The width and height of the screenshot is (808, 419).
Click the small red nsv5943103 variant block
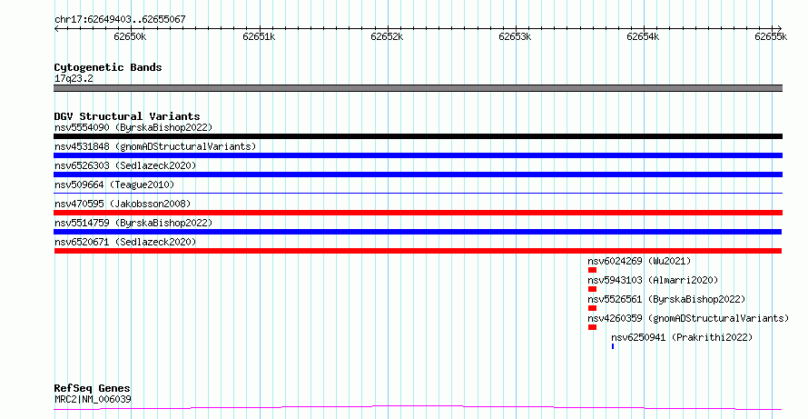click(592, 289)
